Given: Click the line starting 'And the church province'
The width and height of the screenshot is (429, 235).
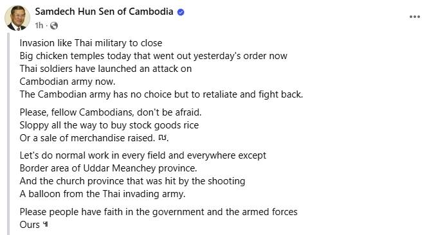Looking at the screenshot, I should 132,181.
